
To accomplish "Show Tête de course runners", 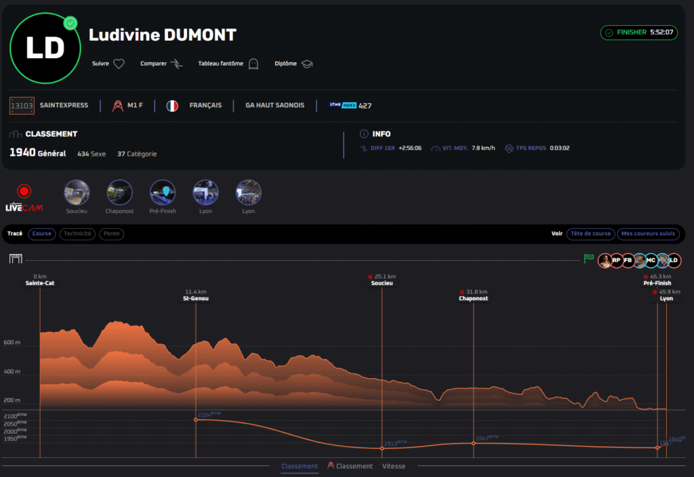I will (x=590, y=234).
